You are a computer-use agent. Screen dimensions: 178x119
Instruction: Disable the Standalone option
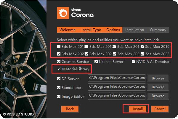tap(59, 87)
